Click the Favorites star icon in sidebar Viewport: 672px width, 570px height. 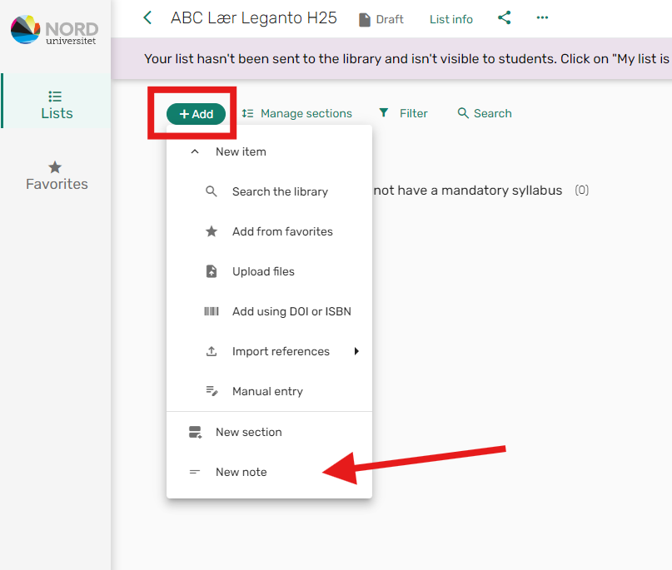point(55,167)
